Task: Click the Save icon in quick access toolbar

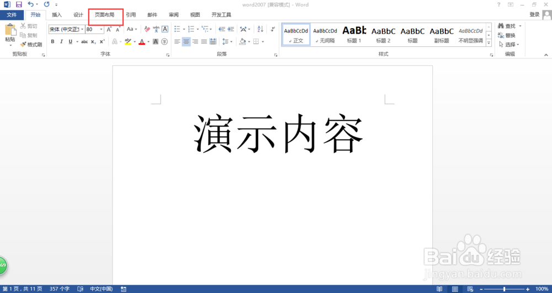Action: pyautogui.click(x=19, y=4)
